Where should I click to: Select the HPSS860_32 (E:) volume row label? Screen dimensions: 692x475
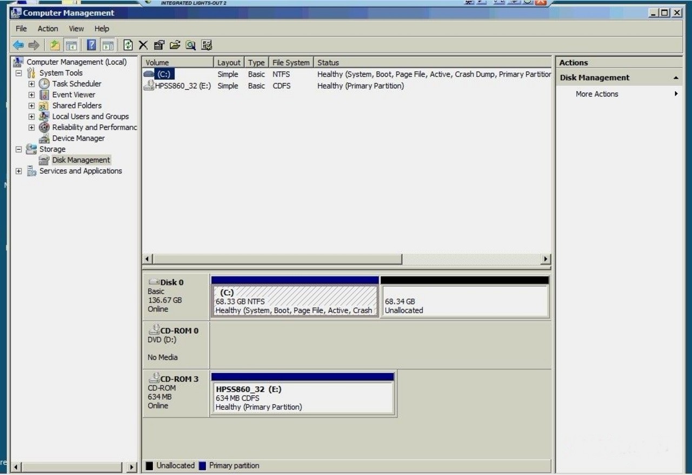coord(183,86)
